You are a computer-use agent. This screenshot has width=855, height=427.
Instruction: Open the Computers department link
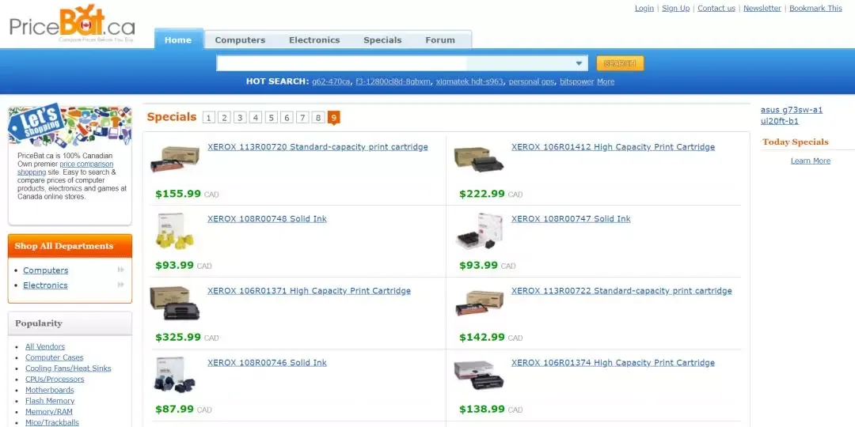coord(45,270)
